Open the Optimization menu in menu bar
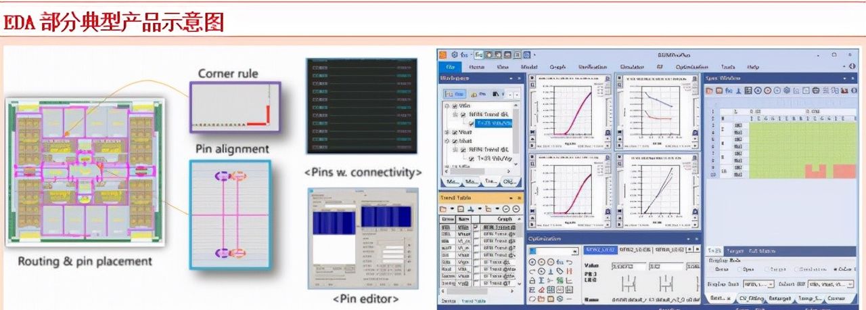 click(x=691, y=67)
